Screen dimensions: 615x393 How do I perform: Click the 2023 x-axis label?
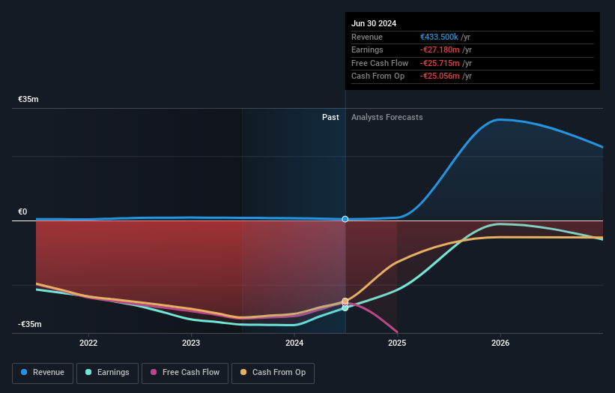191,343
